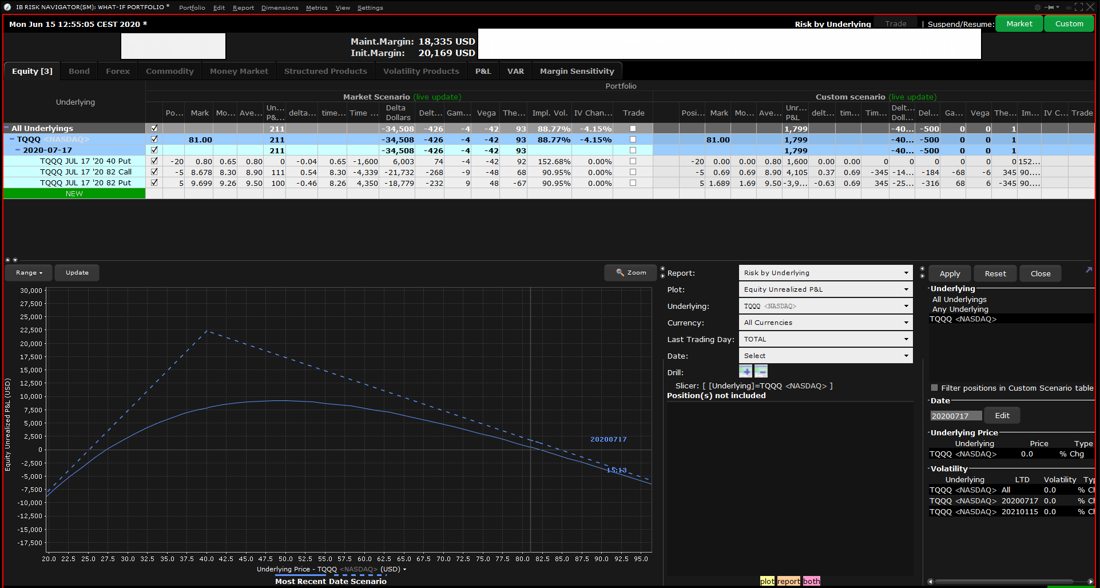1100x588 pixels.
Task: Open the Plot dropdown showing Equity Unrealized P&L
Action: (825, 289)
